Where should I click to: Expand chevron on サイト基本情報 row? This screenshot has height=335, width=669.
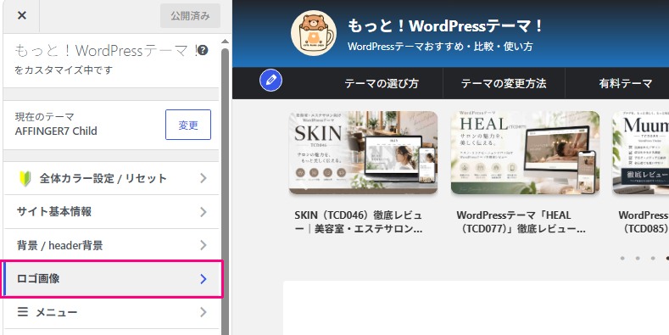point(203,212)
